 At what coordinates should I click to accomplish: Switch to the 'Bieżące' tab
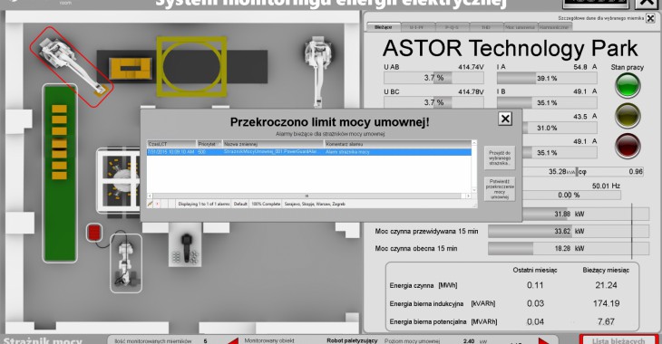coord(384,27)
